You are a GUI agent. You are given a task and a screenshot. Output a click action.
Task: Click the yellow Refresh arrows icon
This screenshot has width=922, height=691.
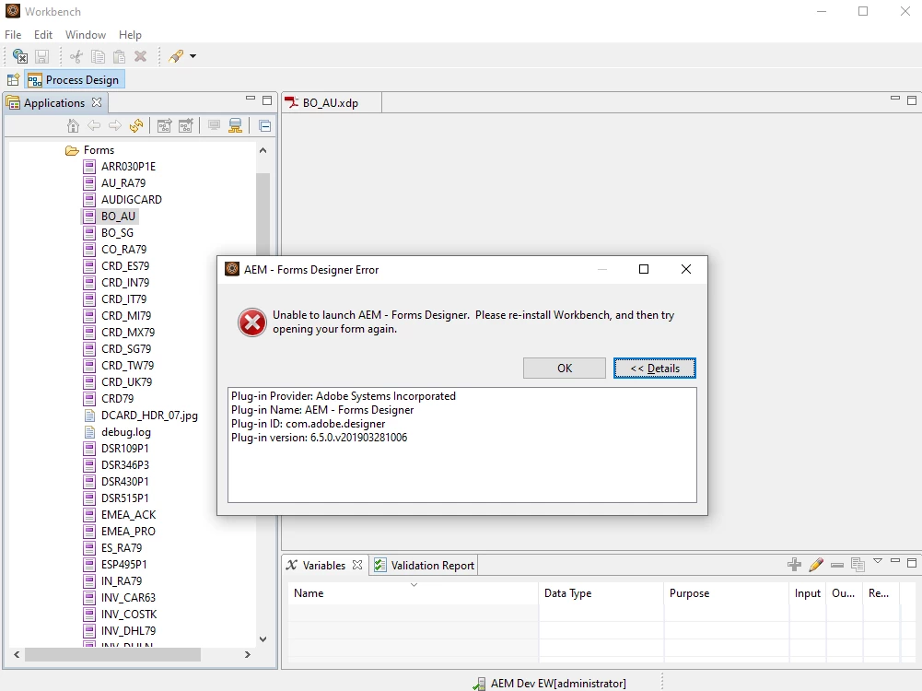136,125
